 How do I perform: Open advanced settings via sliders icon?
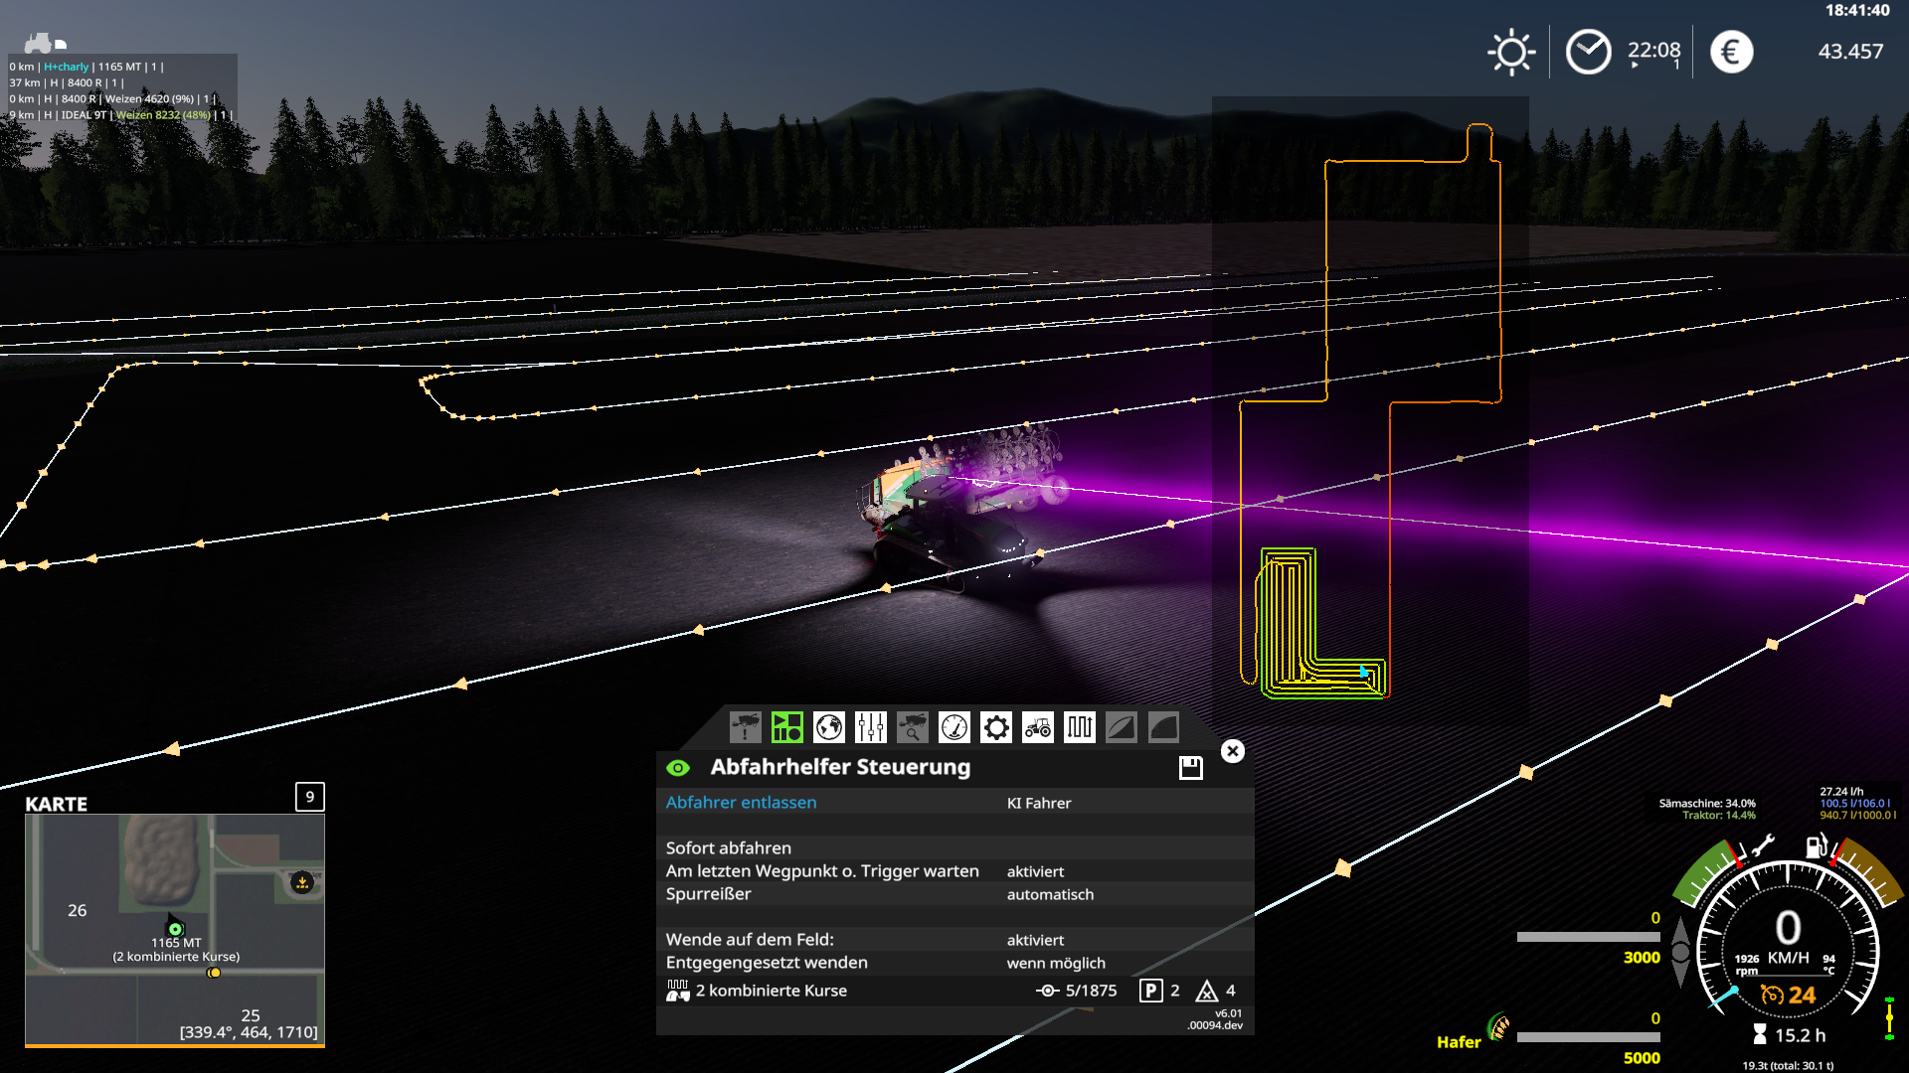click(x=871, y=727)
